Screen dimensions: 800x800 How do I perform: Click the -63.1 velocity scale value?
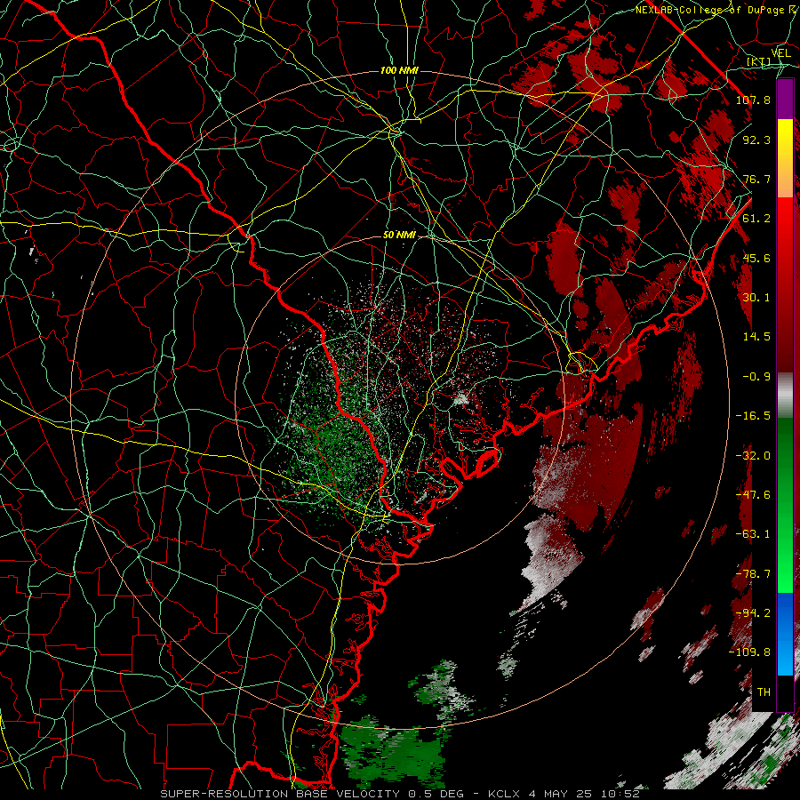coord(753,534)
